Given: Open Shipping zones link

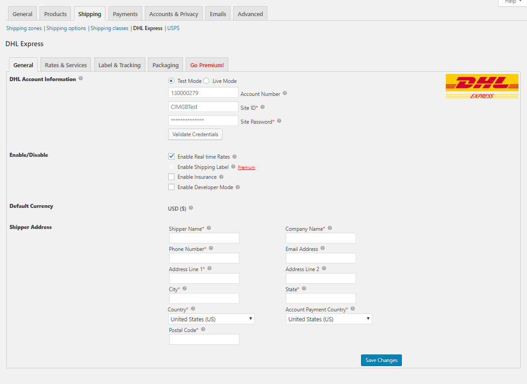Looking at the screenshot, I should pos(24,28).
